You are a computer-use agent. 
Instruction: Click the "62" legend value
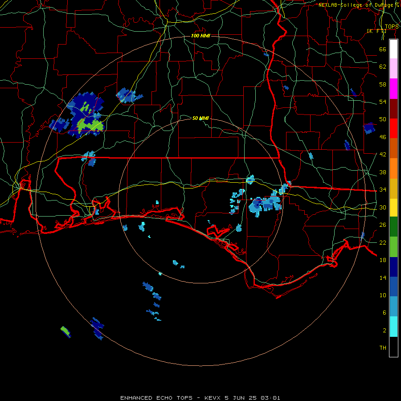click(383, 66)
